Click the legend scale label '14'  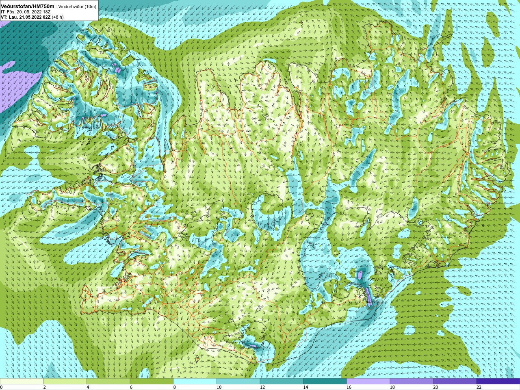point(306,387)
